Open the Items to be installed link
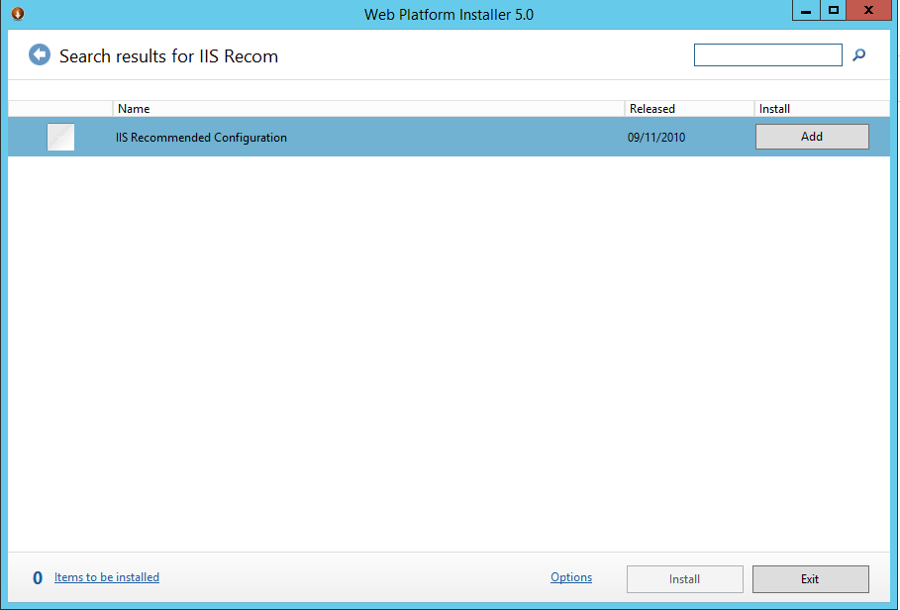Screen dimensions: 900x610 point(107,577)
